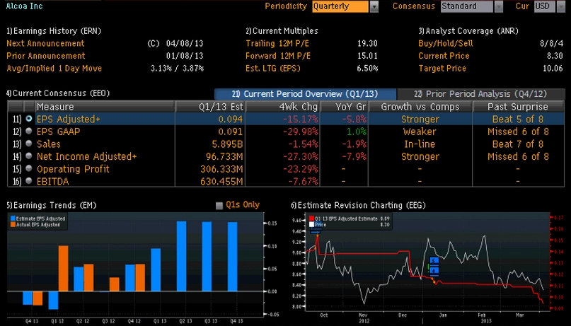The width and height of the screenshot is (571, 326).
Task: Click the Alcoa Inc company title
Action: pos(24,6)
